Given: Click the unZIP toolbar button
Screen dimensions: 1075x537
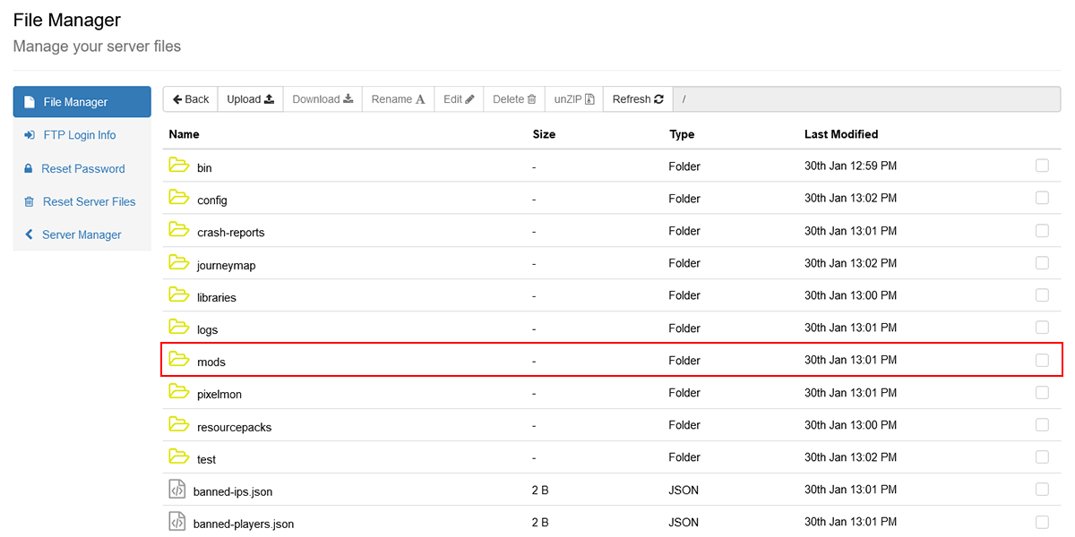Looking at the screenshot, I should [574, 99].
